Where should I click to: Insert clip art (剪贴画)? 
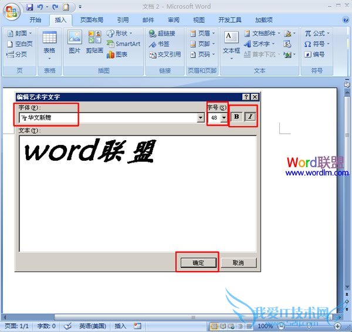(94, 42)
